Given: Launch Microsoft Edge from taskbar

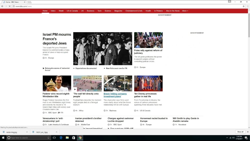Looking at the screenshot, I should [61, 138].
